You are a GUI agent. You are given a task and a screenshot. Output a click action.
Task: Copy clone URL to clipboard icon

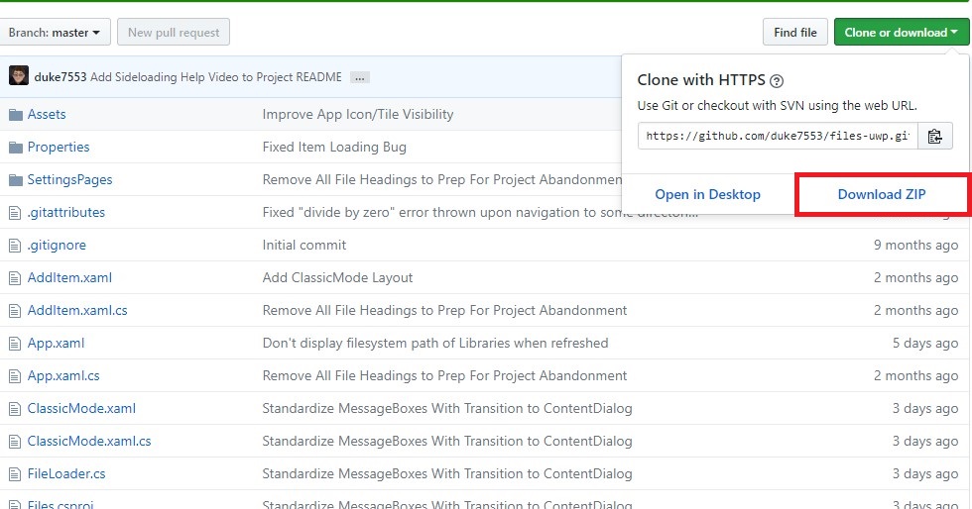(934, 137)
